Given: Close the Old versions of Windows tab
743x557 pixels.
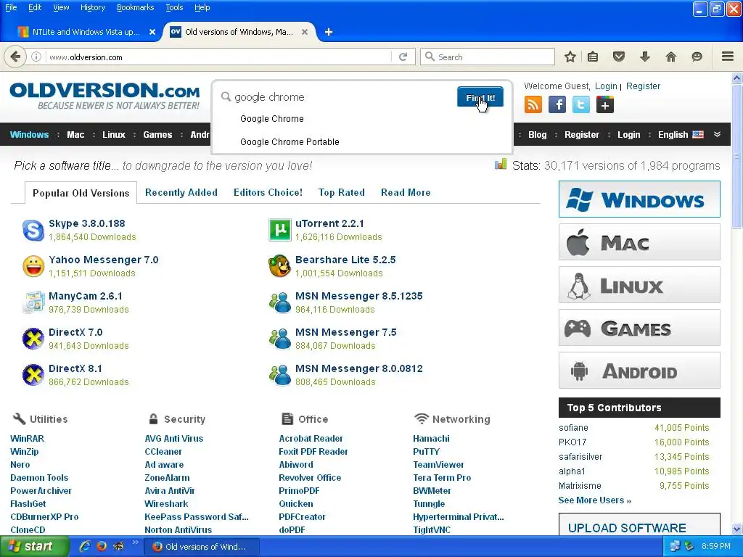Looking at the screenshot, I should coord(305,32).
